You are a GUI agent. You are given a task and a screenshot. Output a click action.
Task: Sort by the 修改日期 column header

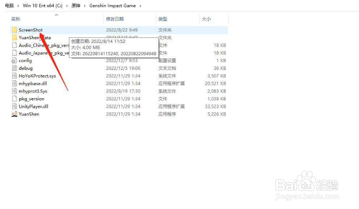click(x=114, y=19)
